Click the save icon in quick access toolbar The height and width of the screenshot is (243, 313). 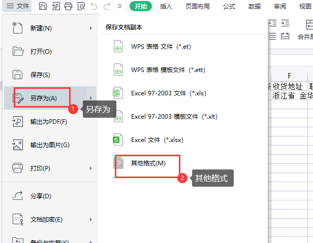pos(43,6)
